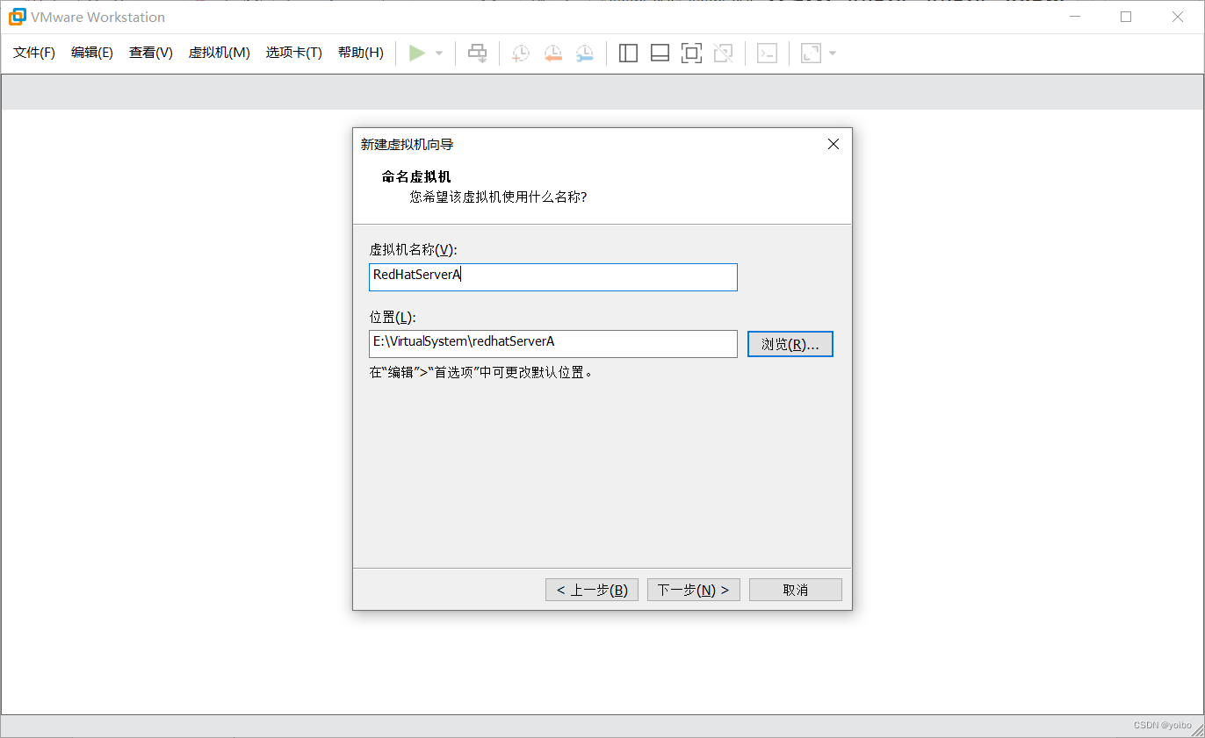
Task: Click the 新建虚拟机向导 title text
Action: tap(408, 144)
